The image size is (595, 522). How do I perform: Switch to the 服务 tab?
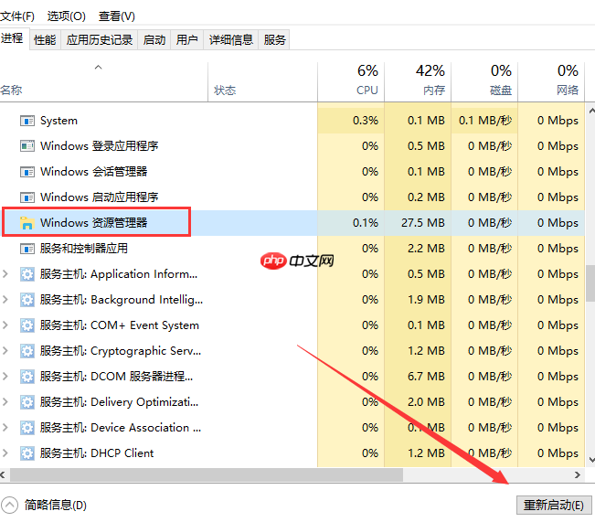coord(274,40)
